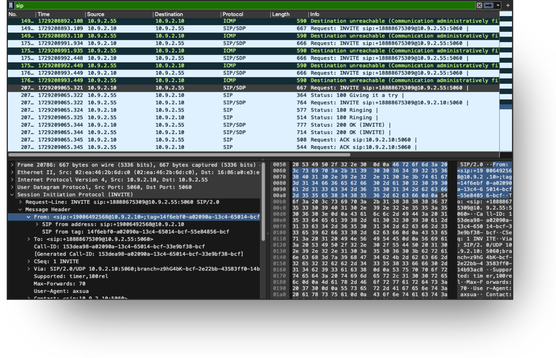Select INVITE packet at time 1729208992.448
Image resolution: width=556 pixels, height=358 pixels.
point(253,58)
